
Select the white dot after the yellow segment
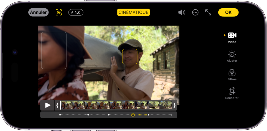click(x=148, y=115)
